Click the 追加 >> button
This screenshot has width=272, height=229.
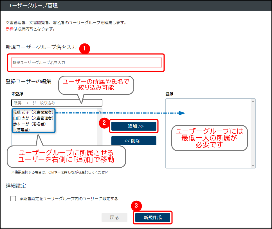[134, 126]
